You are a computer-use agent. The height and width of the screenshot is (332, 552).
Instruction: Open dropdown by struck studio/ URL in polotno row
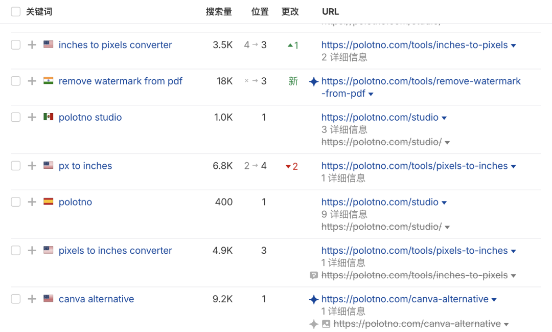[x=447, y=227]
